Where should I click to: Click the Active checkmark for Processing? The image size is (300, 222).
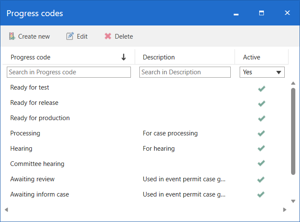point(261,133)
